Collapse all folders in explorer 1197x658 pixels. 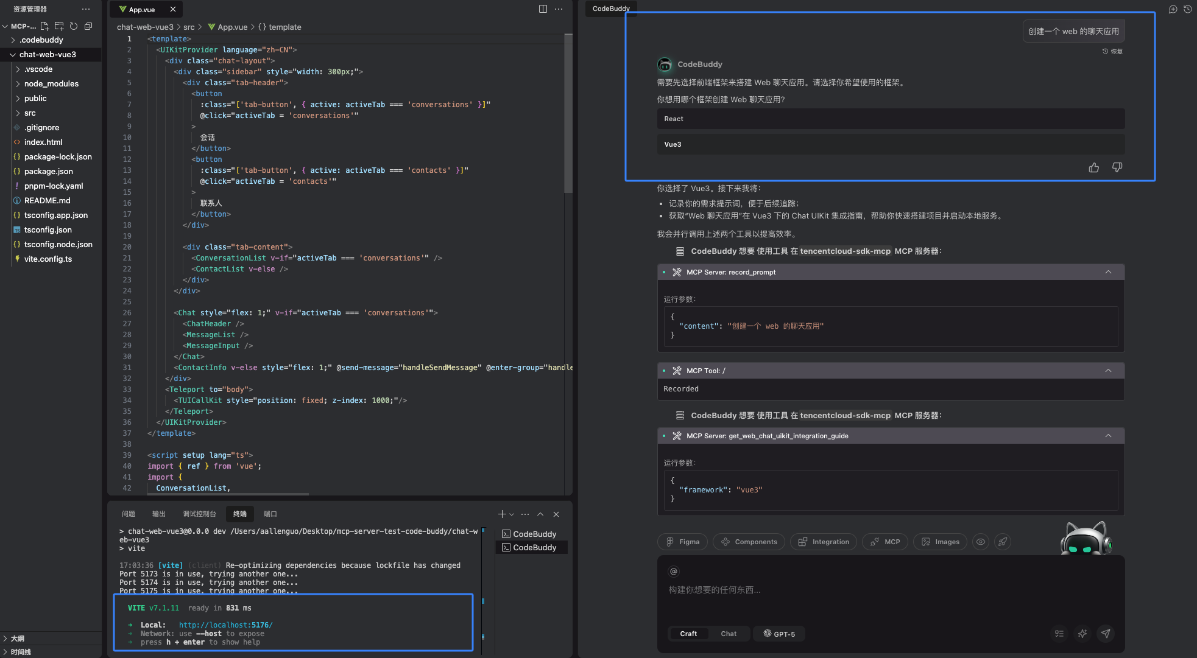[88, 26]
